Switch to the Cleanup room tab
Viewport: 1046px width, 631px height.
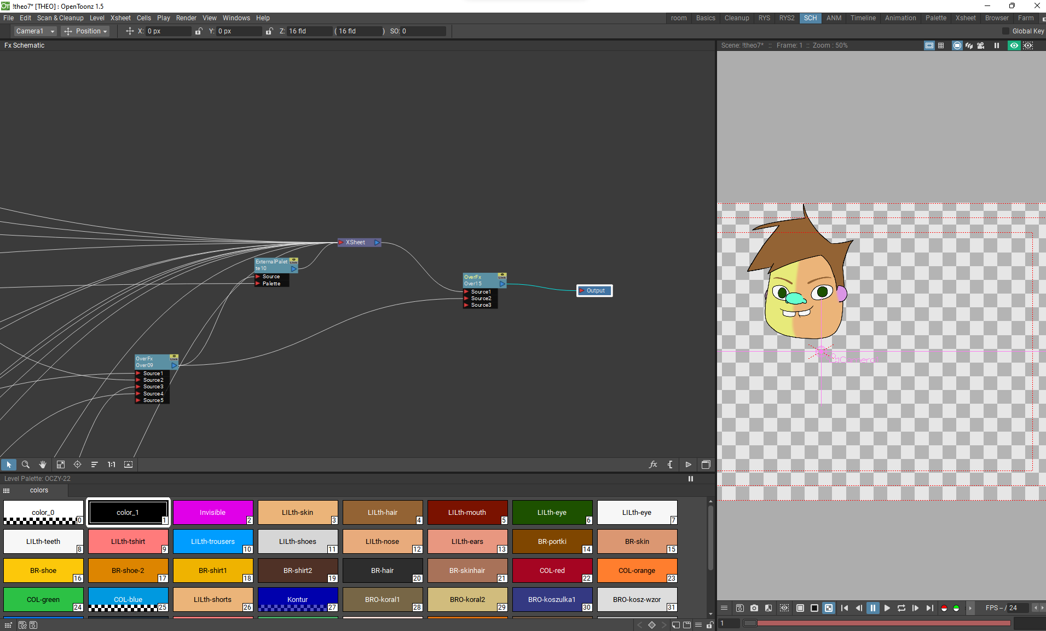pos(737,18)
